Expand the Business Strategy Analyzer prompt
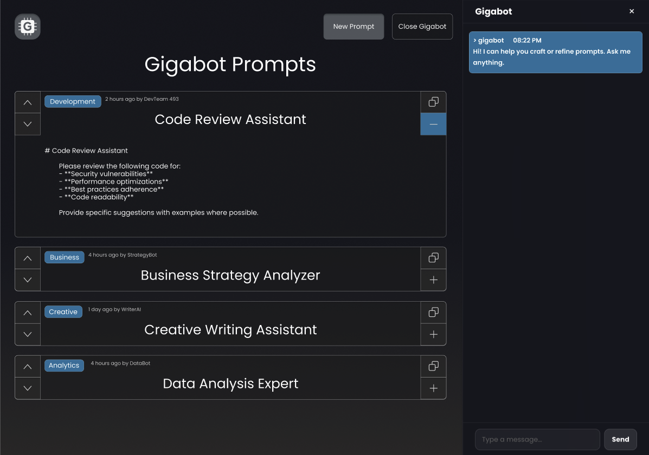This screenshot has height=455, width=649. click(x=433, y=280)
